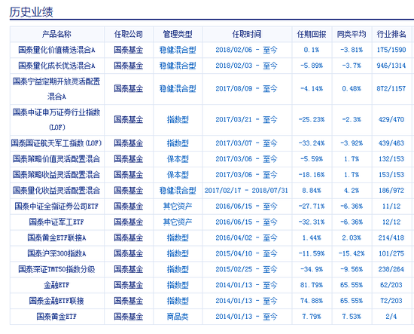Select column header 任职公司
Screen dimensions: 414x334
pyautogui.click(x=129, y=34)
